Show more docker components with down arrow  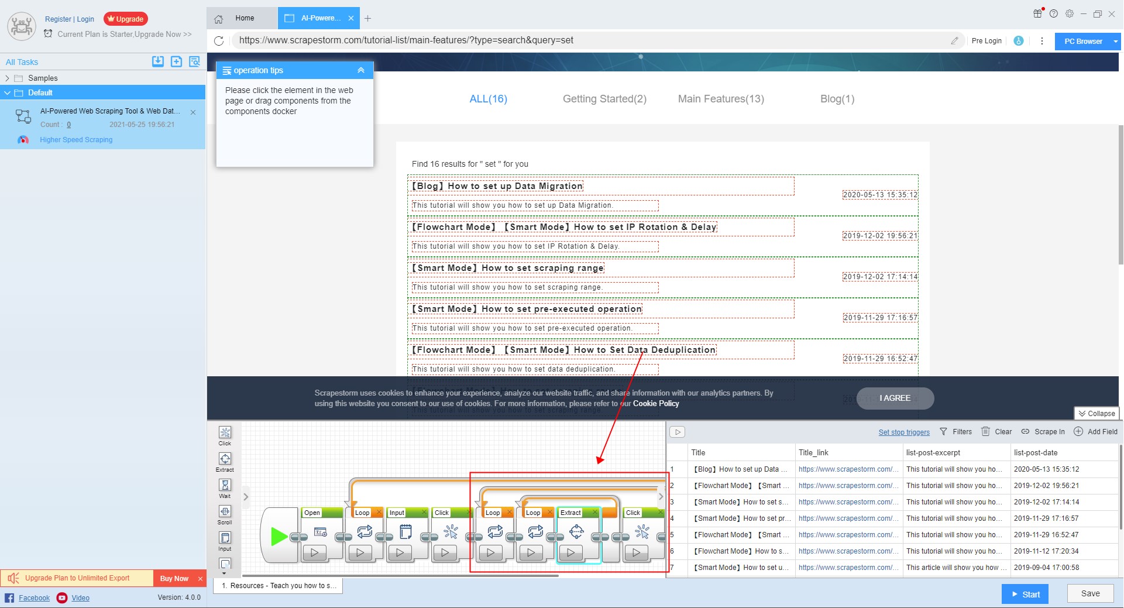point(225,573)
